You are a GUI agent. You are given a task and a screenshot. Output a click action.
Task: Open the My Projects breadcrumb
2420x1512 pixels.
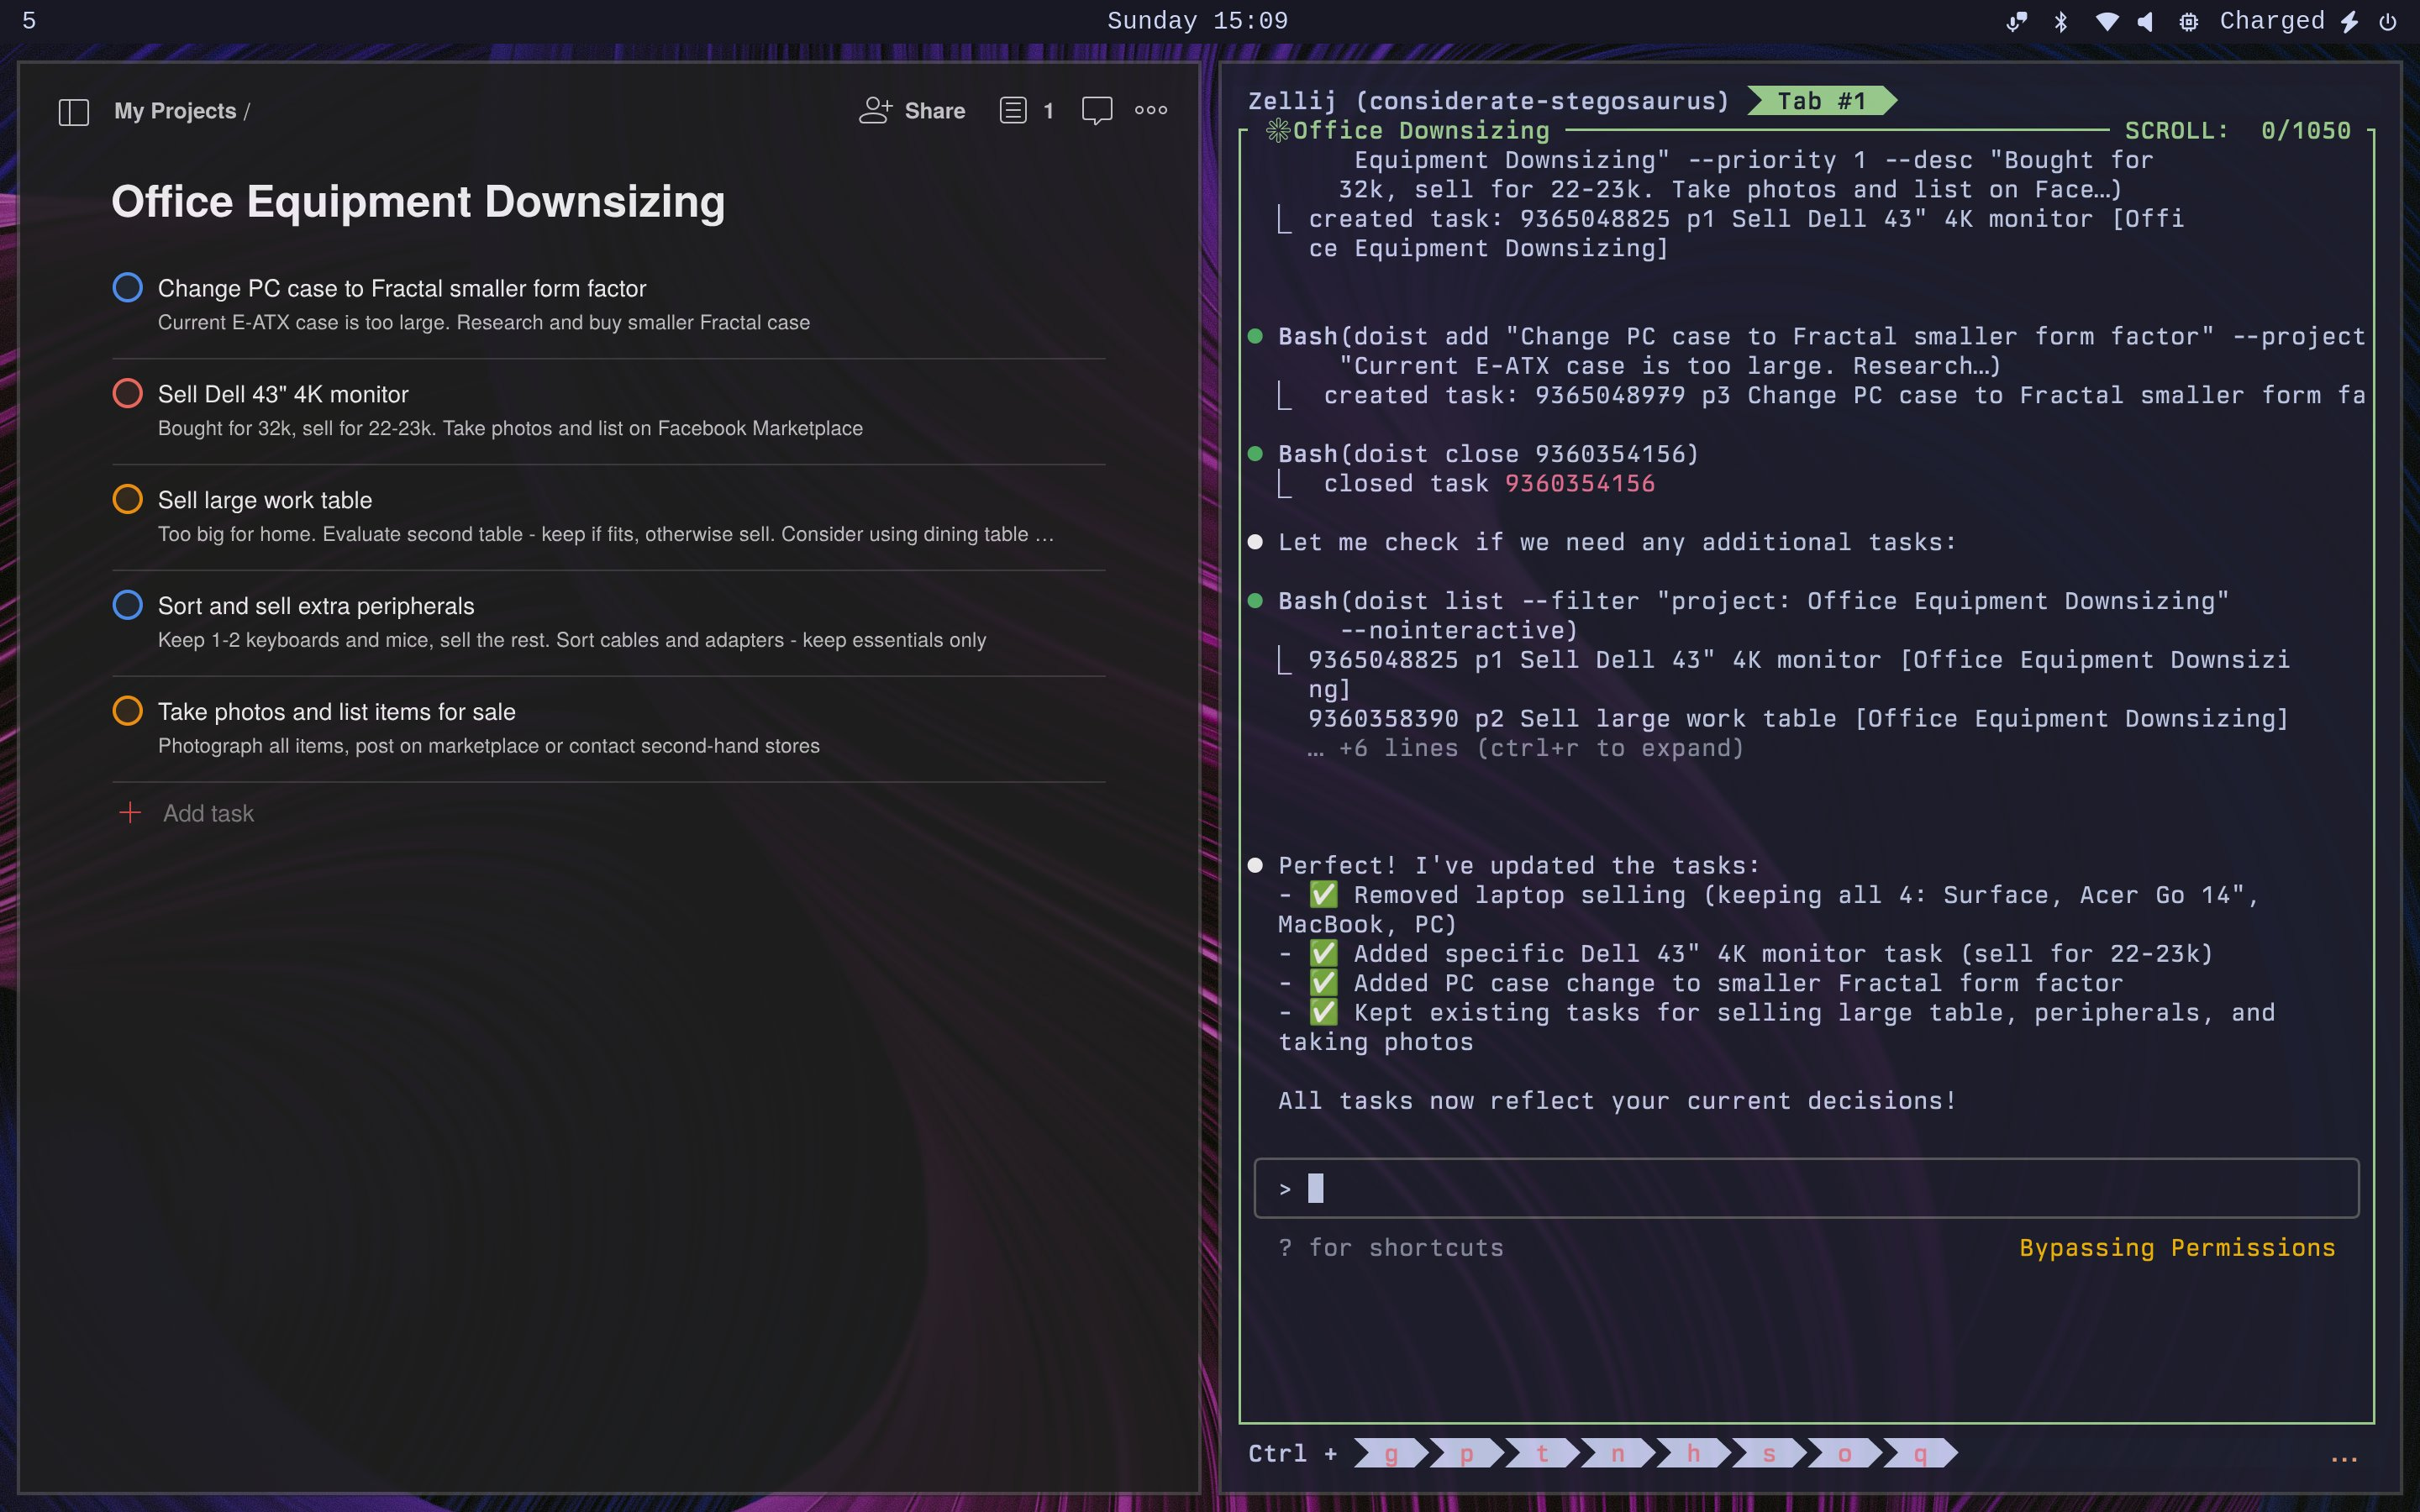(x=175, y=111)
